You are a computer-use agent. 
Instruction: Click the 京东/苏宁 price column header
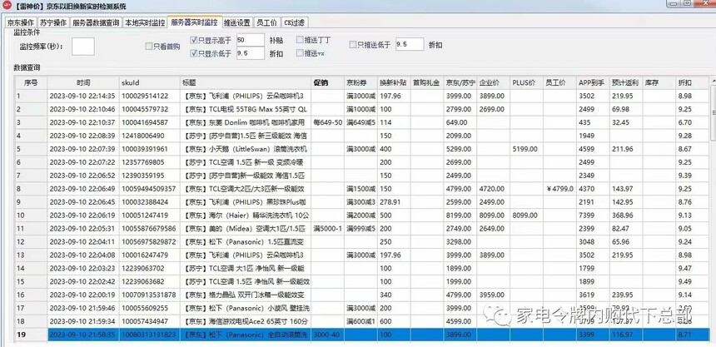tap(460, 82)
